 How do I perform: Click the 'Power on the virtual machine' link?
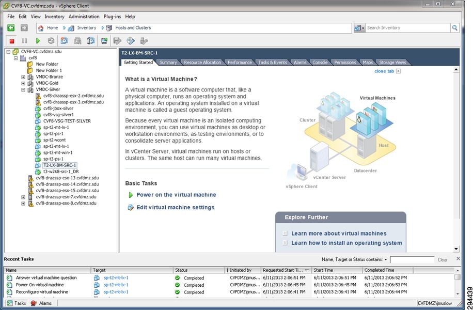176,195
